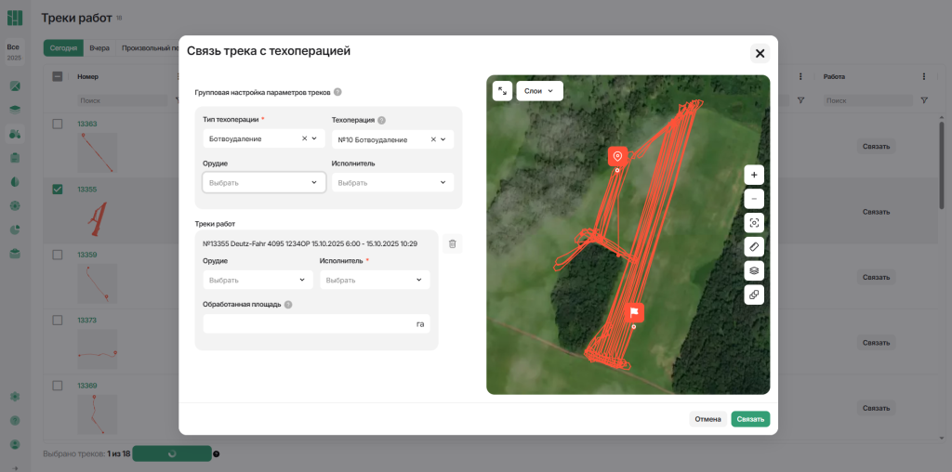Click the map zoom out minus button
The height and width of the screenshot is (472, 952).
click(x=754, y=199)
